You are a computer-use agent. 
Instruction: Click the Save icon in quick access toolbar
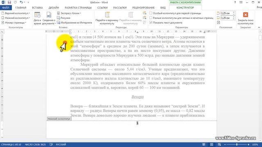click(9, 2)
